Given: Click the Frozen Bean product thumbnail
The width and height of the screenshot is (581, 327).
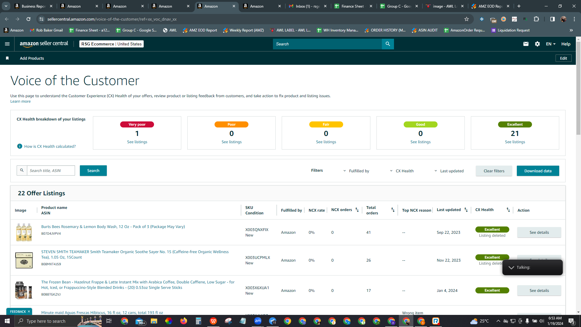Looking at the screenshot, I should (x=24, y=290).
